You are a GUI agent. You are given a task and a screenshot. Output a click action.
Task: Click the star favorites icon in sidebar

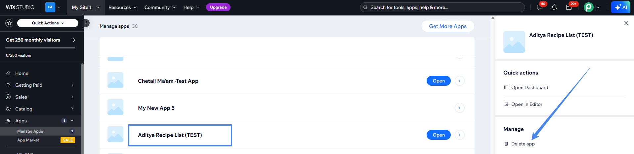point(9,23)
